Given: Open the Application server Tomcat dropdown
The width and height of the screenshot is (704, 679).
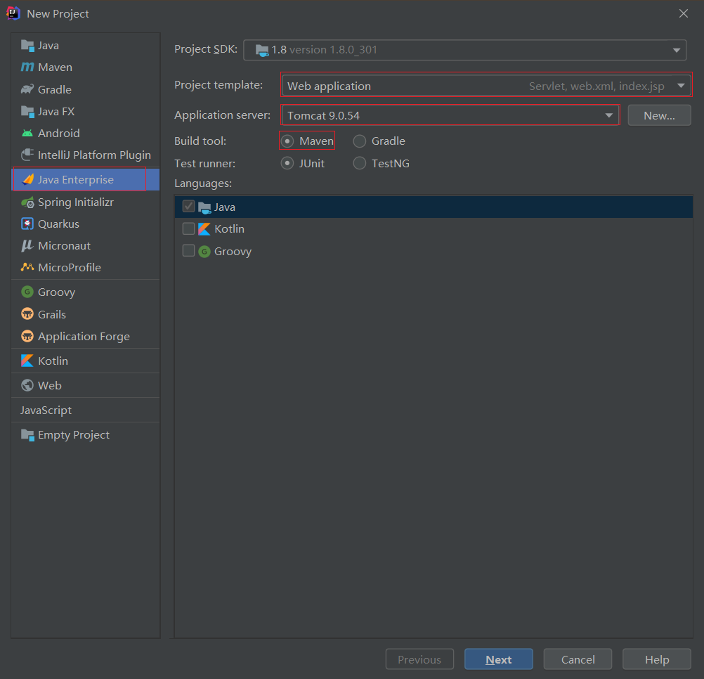Looking at the screenshot, I should [450, 115].
